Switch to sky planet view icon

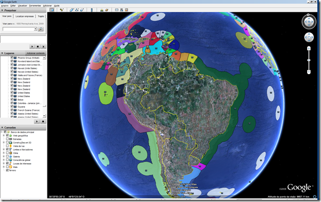(107, 10)
